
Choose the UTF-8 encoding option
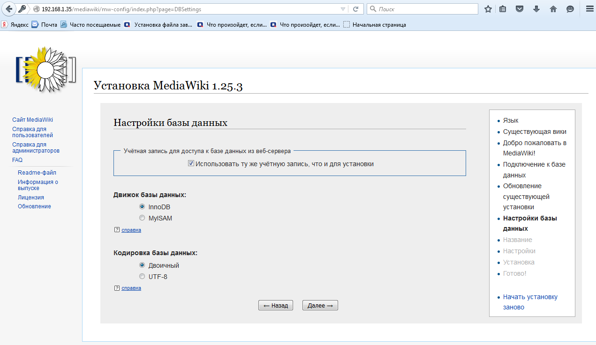tap(142, 277)
